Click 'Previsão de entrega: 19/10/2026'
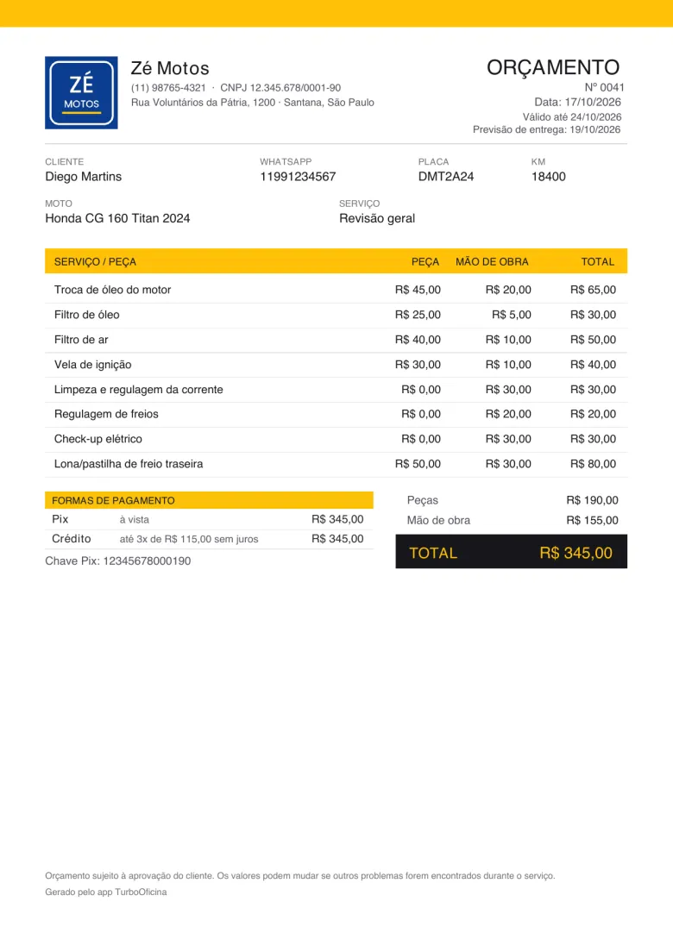 point(547,129)
